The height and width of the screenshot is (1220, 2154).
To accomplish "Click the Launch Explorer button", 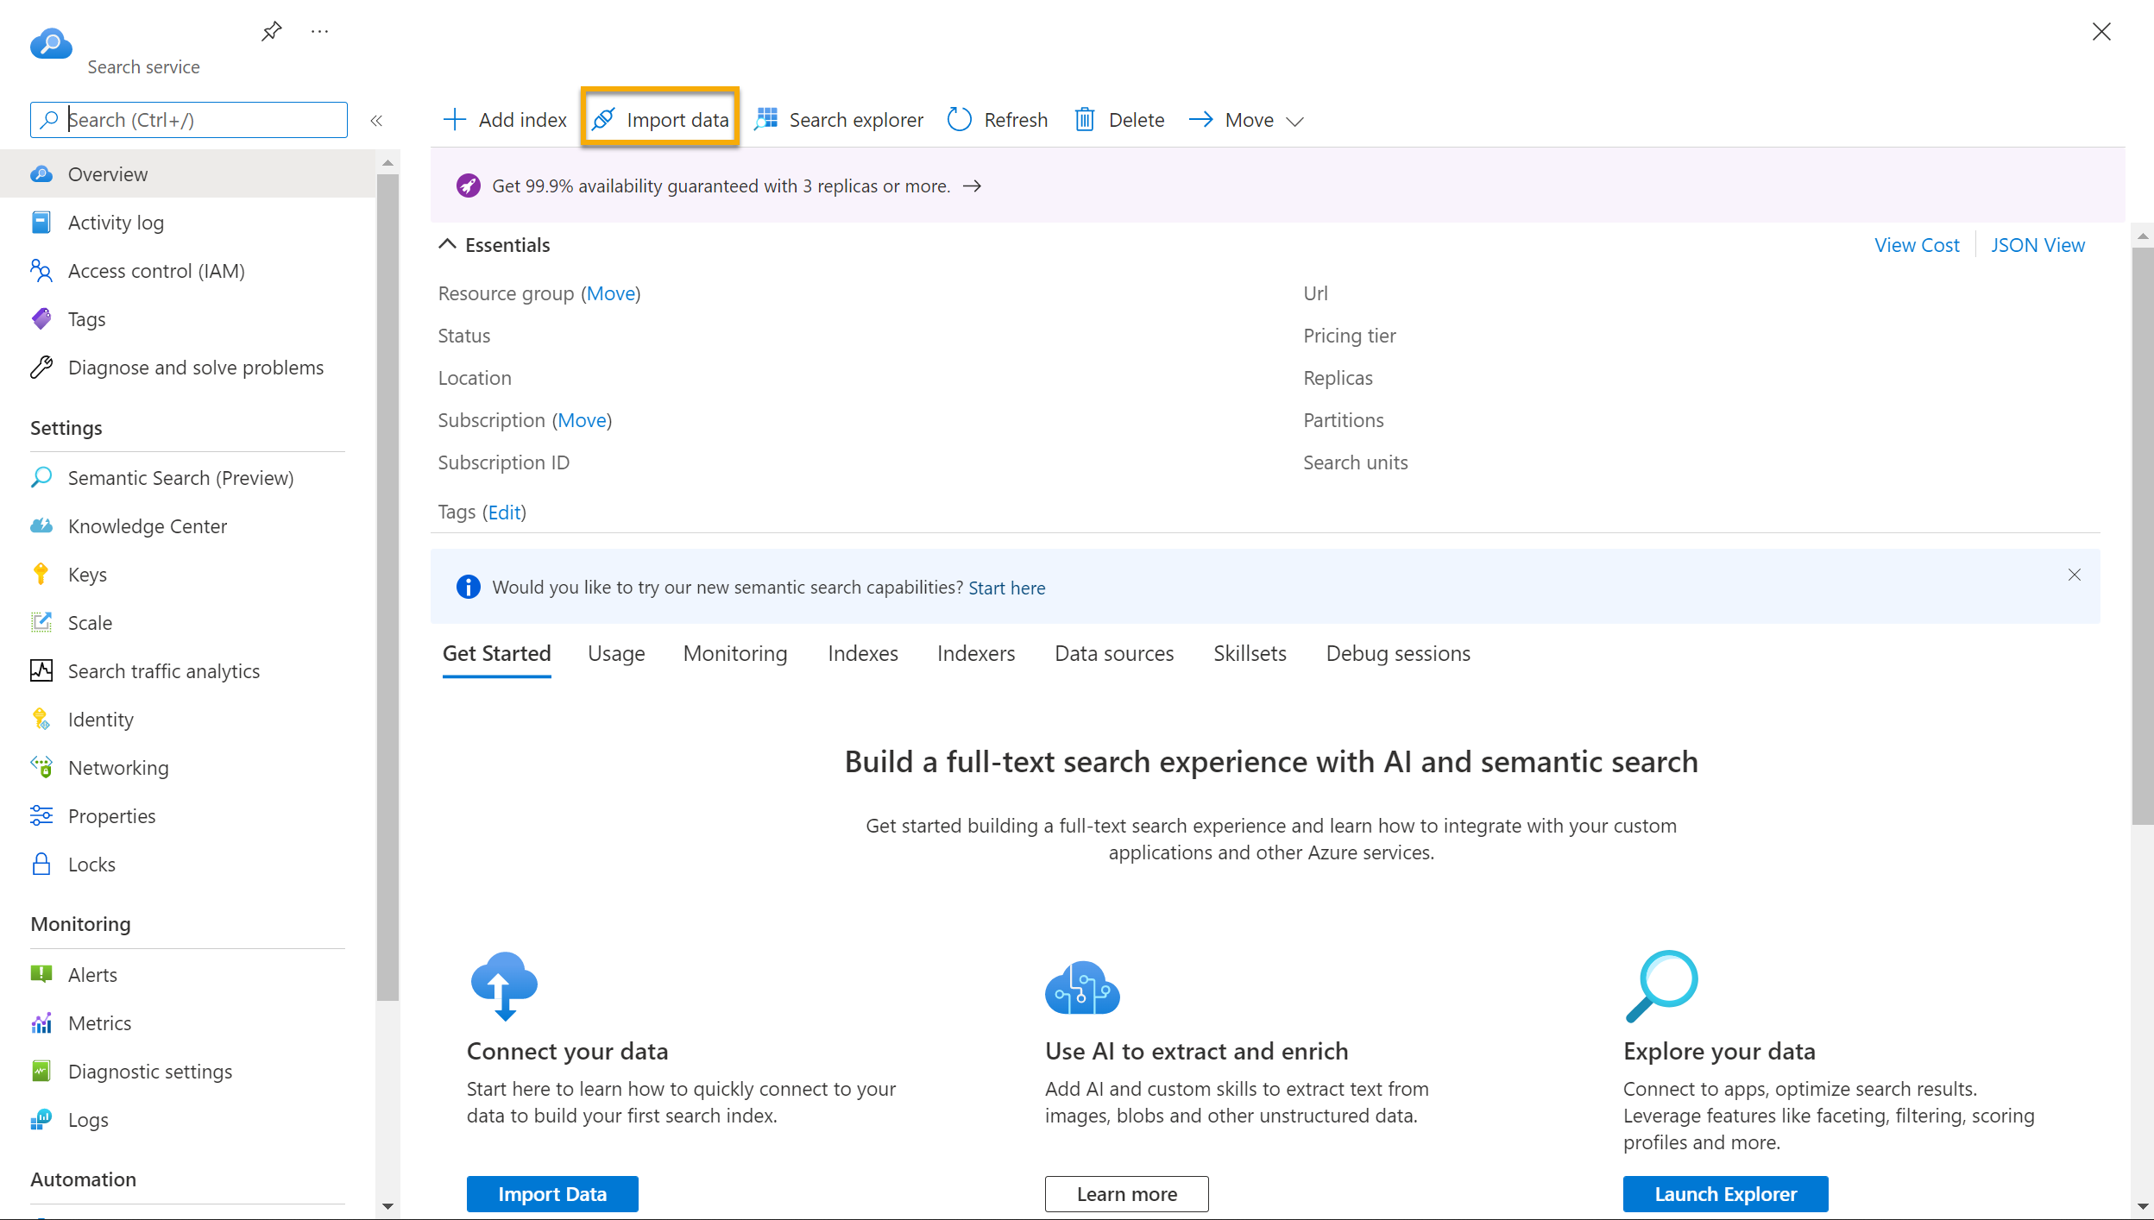I will point(1725,1193).
